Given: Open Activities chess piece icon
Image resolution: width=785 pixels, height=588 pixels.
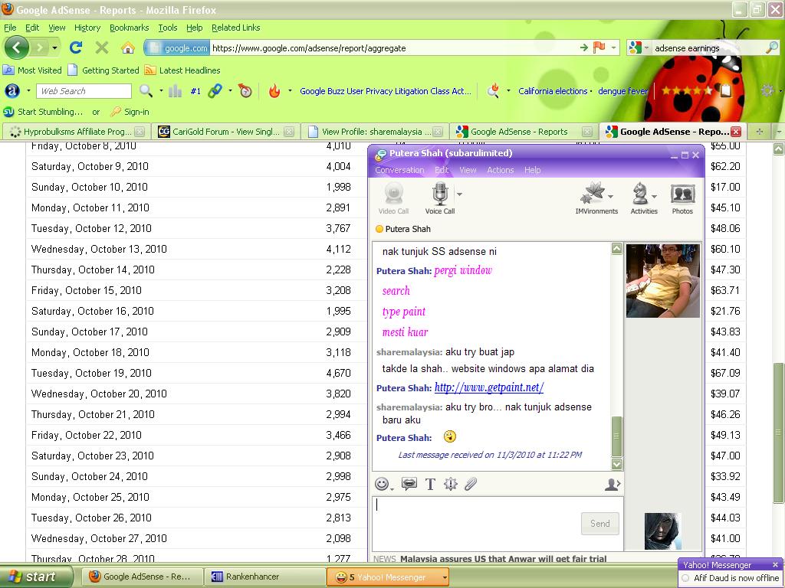Looking at the screenshot, I should click(644, 198).
